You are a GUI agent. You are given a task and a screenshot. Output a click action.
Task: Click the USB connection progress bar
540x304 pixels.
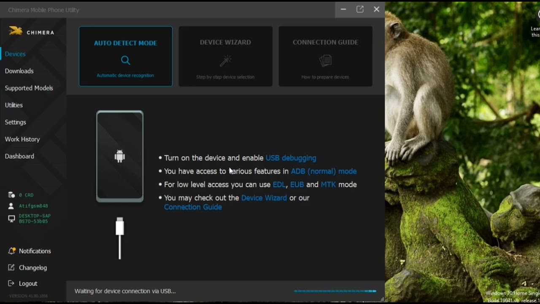coord(335,291)
